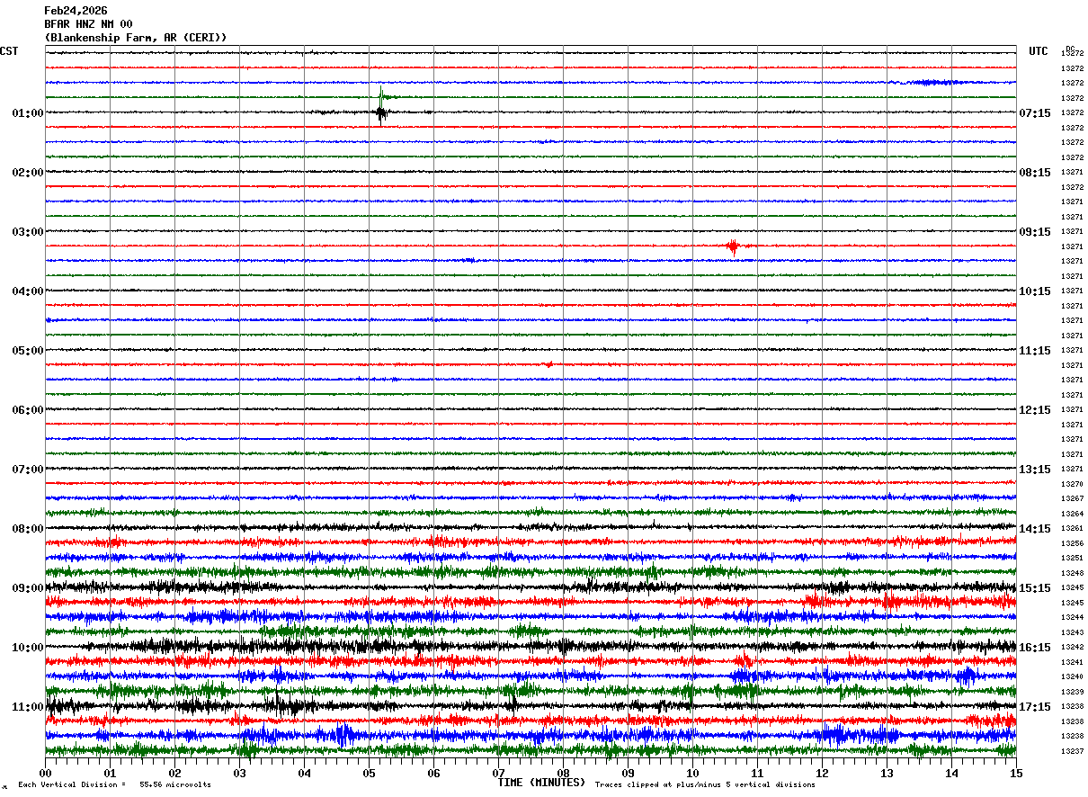The image size is (1088, 797).
Task: Click the DC offset value 13261
Action: pyautogui.click(x=1072, y=528)
